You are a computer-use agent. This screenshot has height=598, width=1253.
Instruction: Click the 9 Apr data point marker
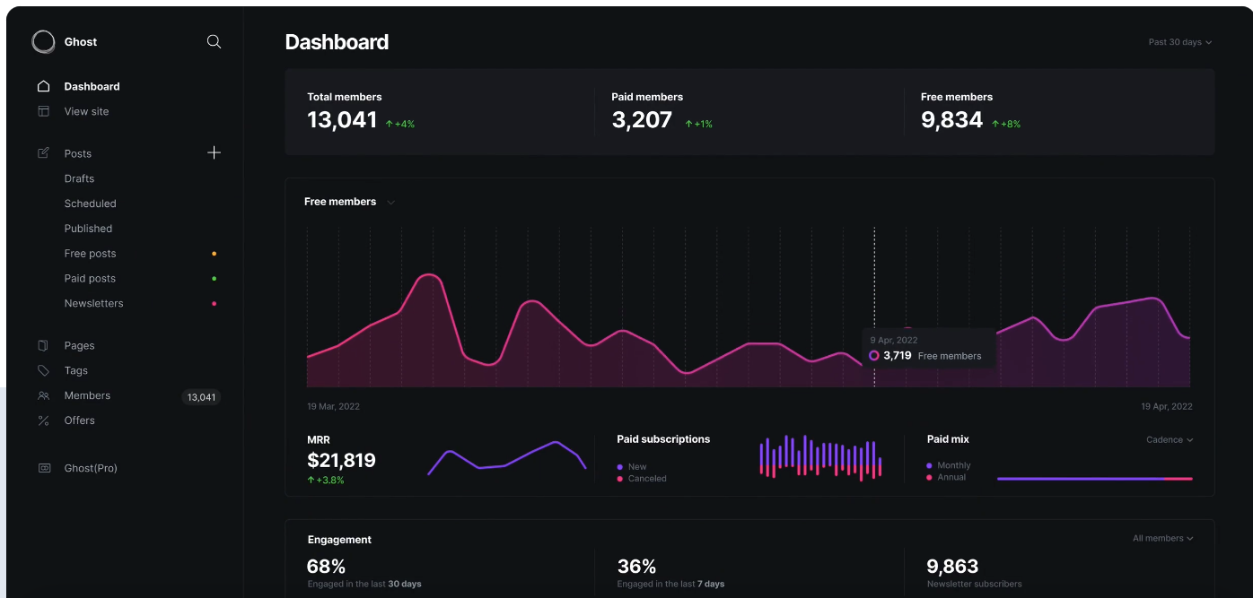[x=874, y=356]
